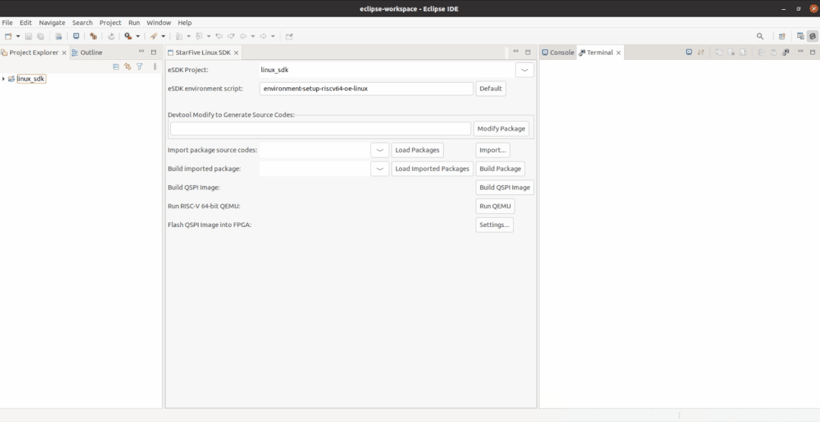The height and width of the screenshot is (422, 820).
Task: Open the Build imported package dropdown
Action: coord(380,168)
